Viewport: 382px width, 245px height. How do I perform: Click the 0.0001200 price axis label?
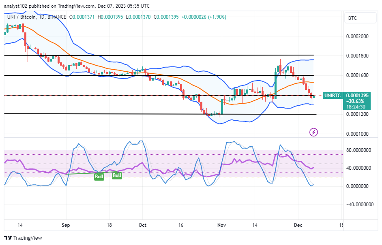[357, 114]
